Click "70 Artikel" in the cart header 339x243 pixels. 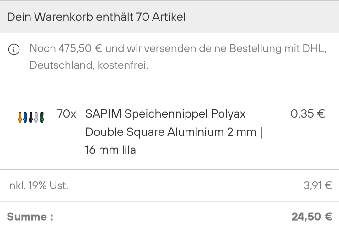161,17
